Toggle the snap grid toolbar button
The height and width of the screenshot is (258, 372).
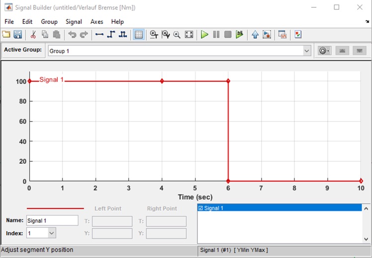pyautogui.click(x=139, y=35)
